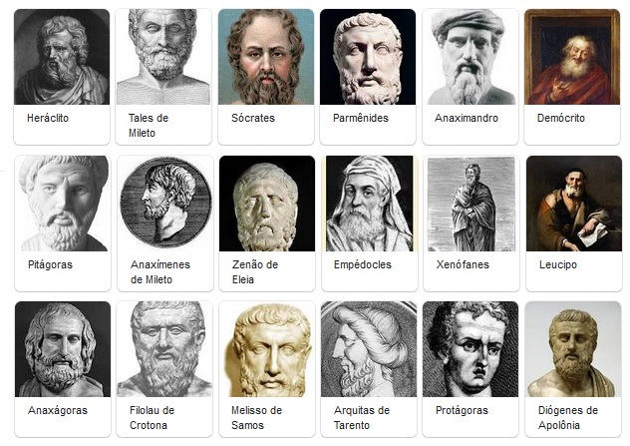Click the Empédocles engraving thumbnail
The image size is (630, 446).
370,204
